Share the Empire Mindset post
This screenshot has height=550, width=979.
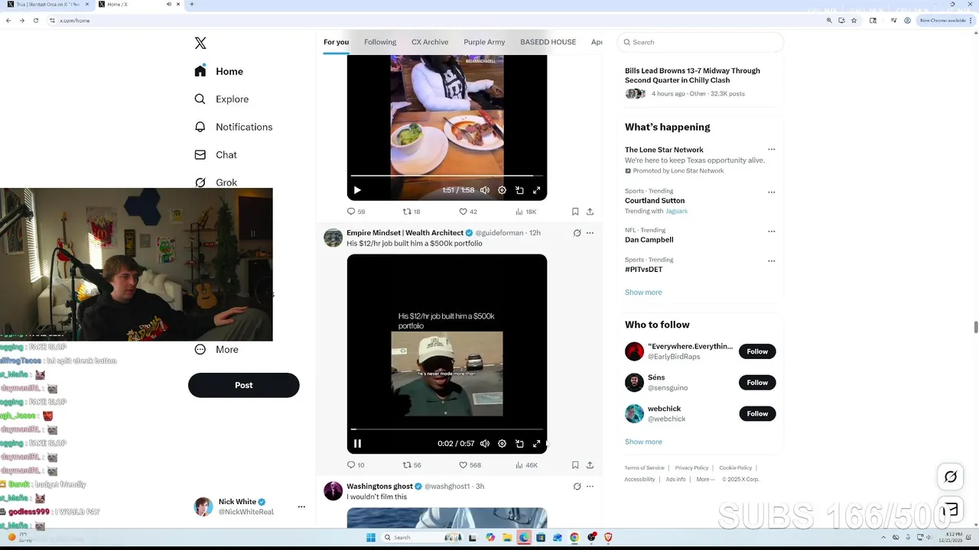point(590,465)
